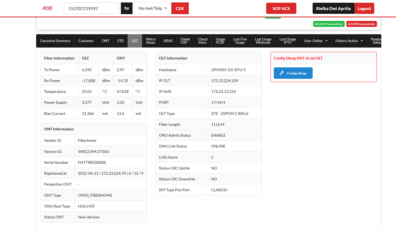396x229 pixels.
Task: Open the Datek OSP tab
Action: click(185, 41)
